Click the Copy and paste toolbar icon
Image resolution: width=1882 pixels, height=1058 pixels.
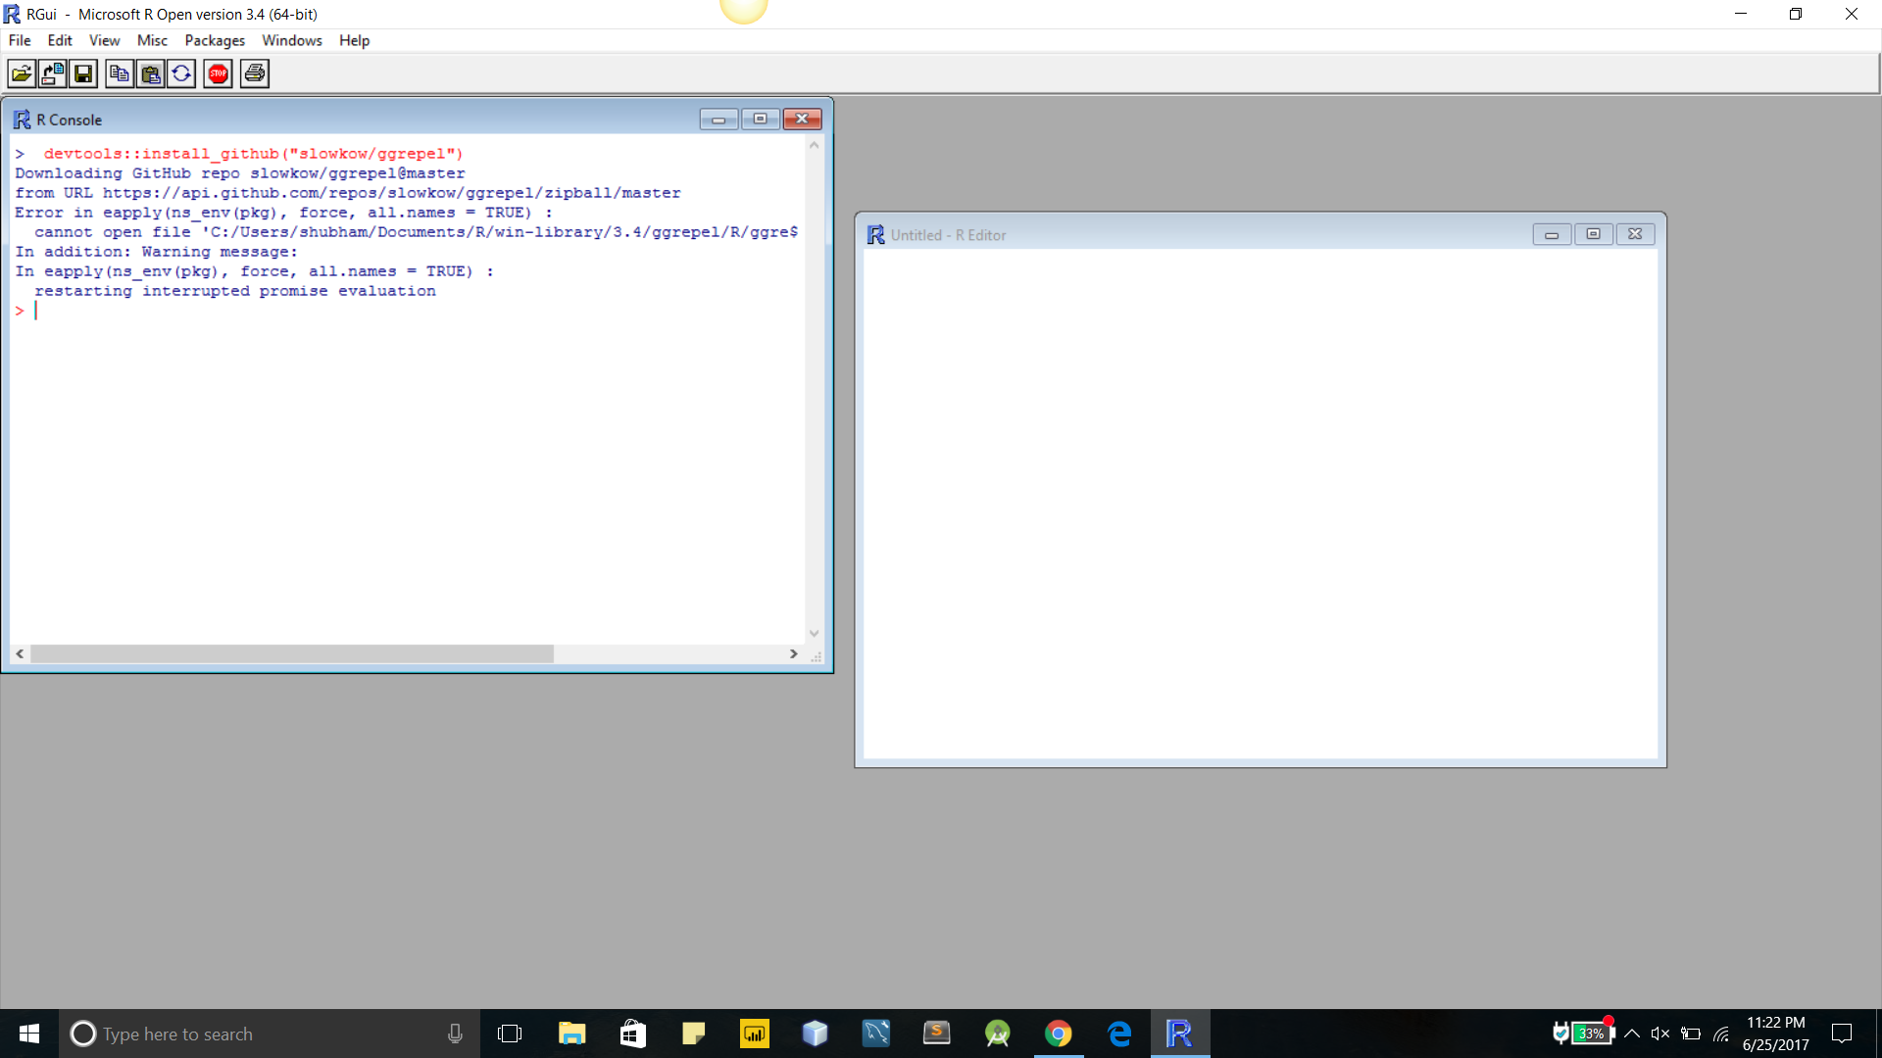click(x=182, y=73)
